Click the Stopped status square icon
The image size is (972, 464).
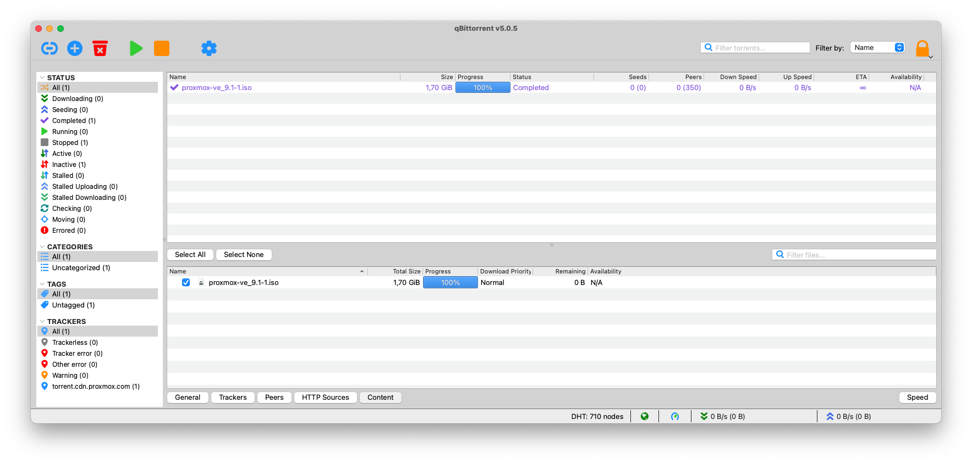coord(45,142)
